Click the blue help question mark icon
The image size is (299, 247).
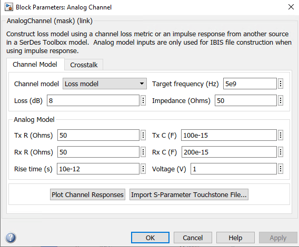pos(11,238)
